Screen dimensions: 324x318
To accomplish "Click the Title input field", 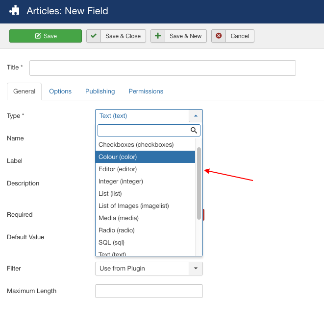I will [162, 68].
